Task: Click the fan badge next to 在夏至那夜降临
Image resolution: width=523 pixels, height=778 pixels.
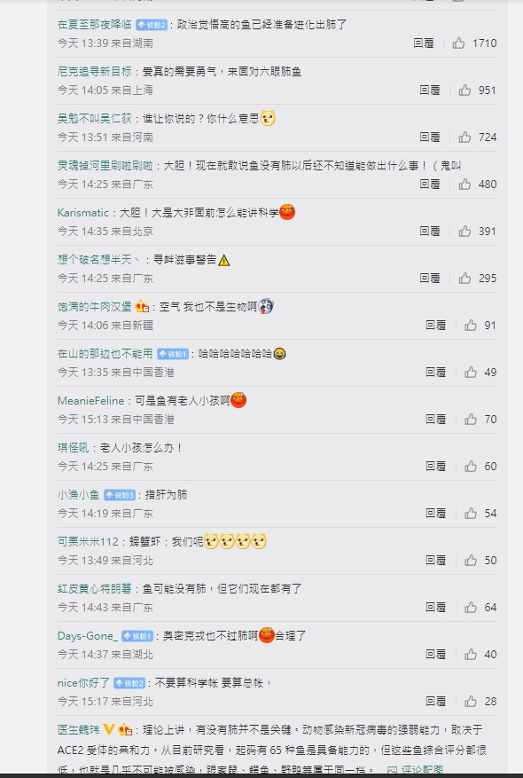Action: [152, 25]
